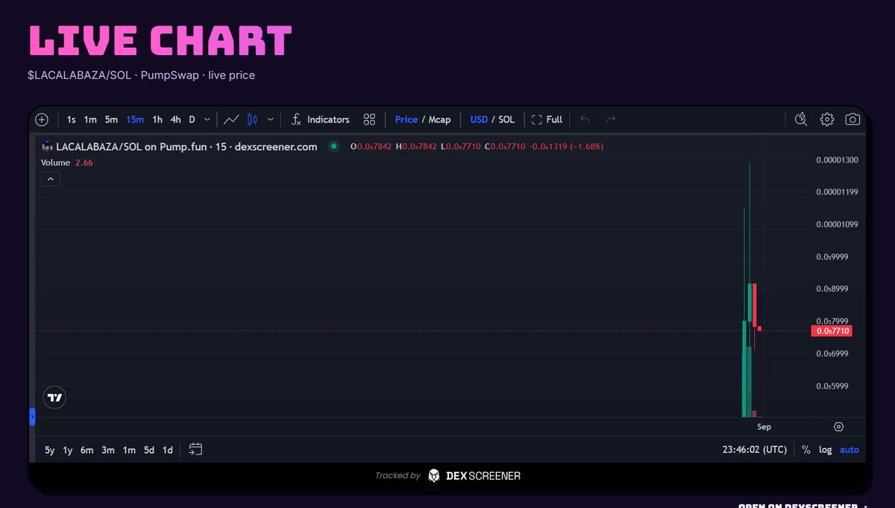Toggle auto scale
The image size is (895, 508).
pyautogui.click(x=850, y=450)
